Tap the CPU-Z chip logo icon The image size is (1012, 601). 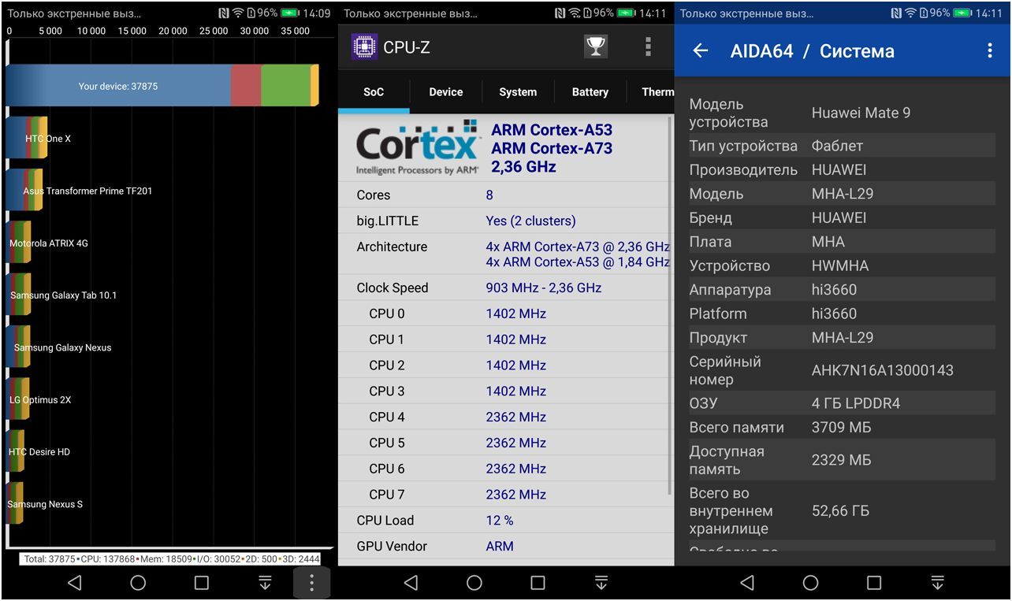point(363,47)
